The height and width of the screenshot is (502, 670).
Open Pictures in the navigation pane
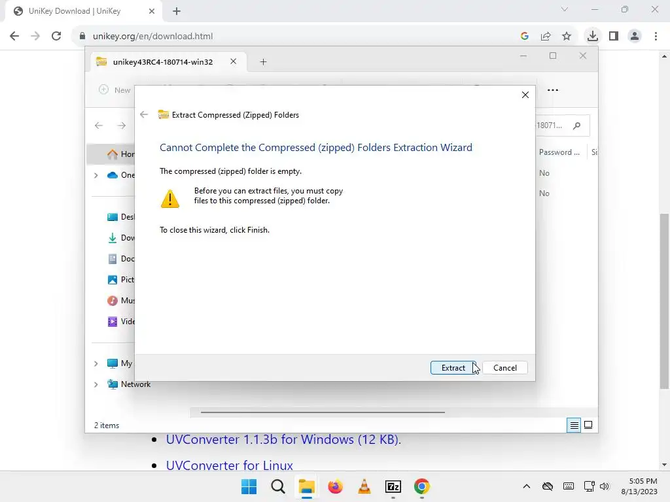coord(121,280)
